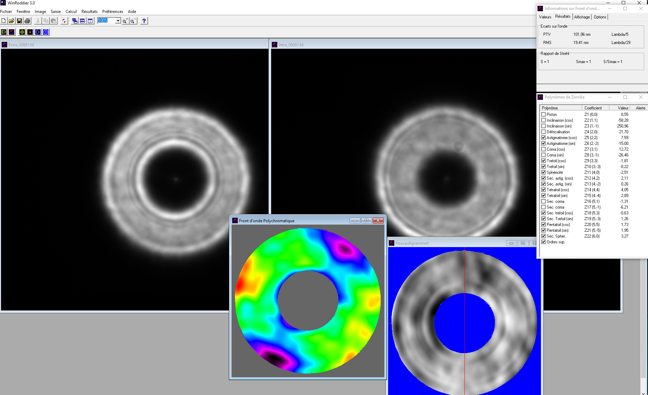Tile windows horizontally with the toolbar icon
The image size is (648, 395).
(83, 21)
